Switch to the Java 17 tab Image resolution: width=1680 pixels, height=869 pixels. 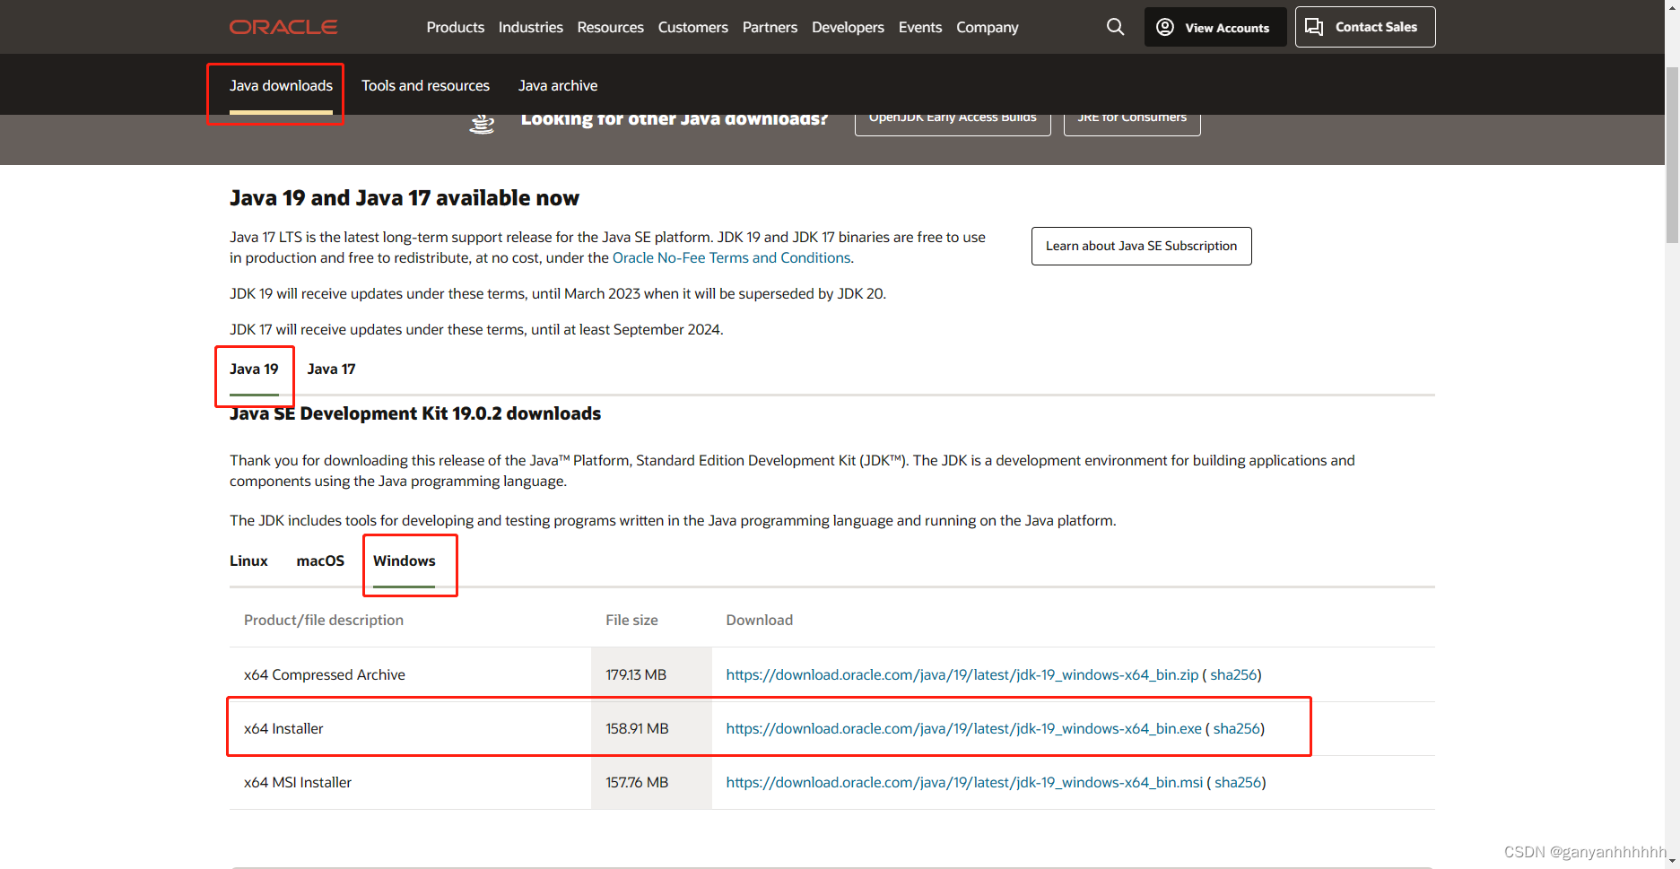click(x=331, y=369)
